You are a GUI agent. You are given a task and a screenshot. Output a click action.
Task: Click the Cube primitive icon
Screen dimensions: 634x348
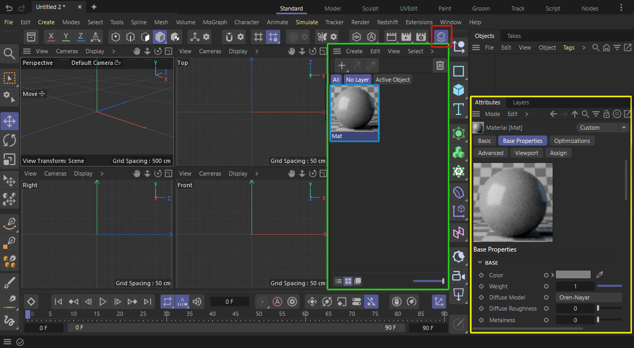coord(459,90)
